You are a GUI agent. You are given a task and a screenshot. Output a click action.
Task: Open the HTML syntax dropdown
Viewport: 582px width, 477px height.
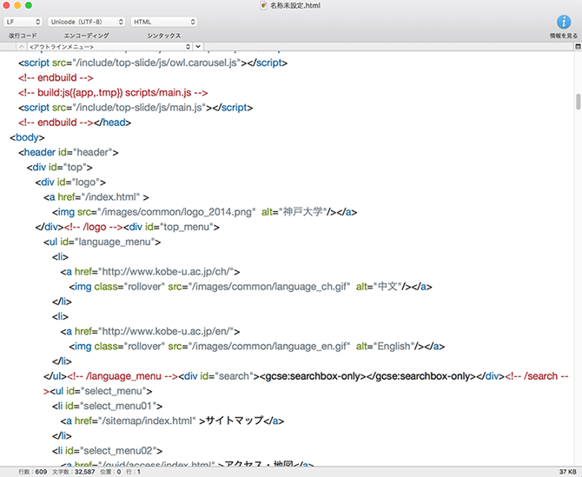click(162, 21)
